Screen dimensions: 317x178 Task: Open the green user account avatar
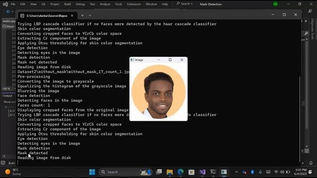275,4
